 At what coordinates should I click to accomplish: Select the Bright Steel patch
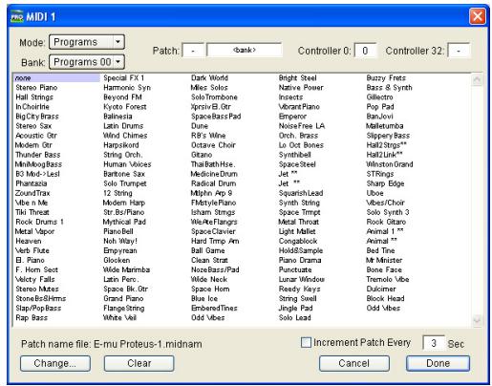[297, 78]
